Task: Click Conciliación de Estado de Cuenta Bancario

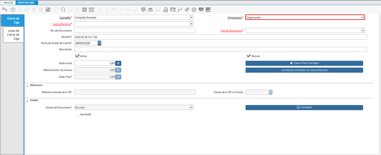Action: [304, 70]
